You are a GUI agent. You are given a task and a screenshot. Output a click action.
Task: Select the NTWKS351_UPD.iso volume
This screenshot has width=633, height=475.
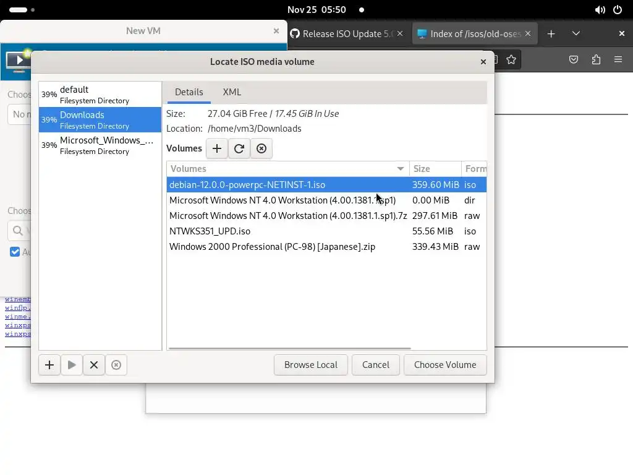[x=326, y=231]
